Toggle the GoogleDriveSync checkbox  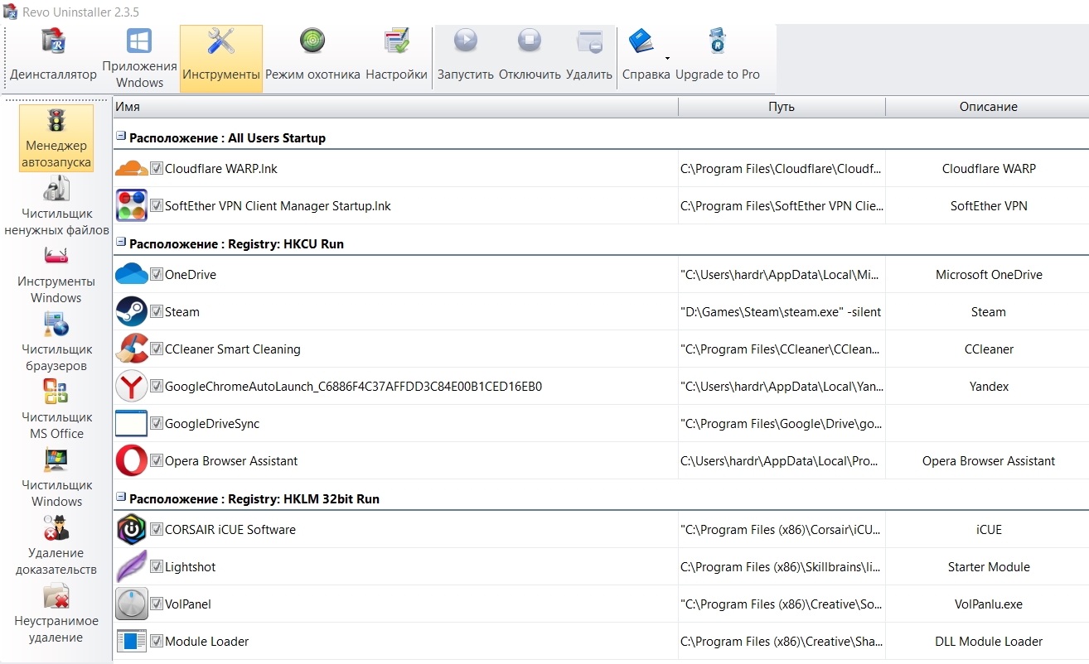click(x=156, y=423)
